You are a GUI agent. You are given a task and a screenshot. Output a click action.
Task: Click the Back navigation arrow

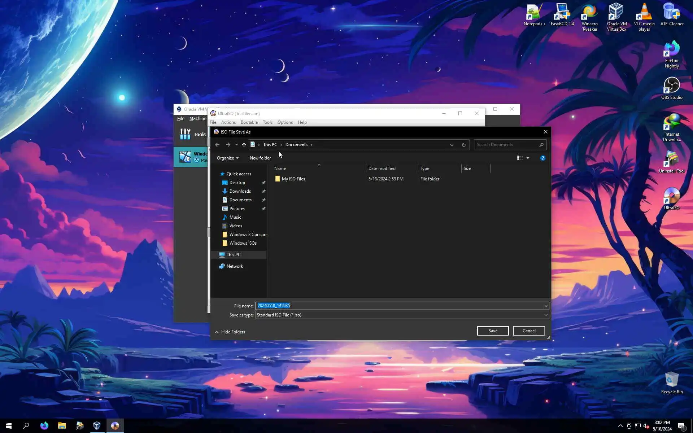tap(217, 145)
